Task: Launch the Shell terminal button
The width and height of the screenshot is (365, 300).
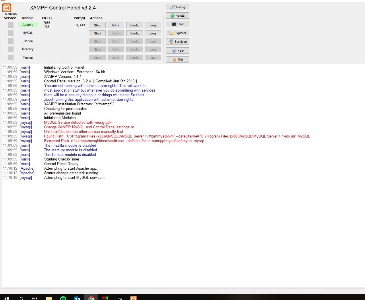Action: [x=178, y=24]
